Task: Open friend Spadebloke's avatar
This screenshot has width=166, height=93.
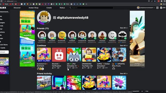Action: tap(42, 35)
